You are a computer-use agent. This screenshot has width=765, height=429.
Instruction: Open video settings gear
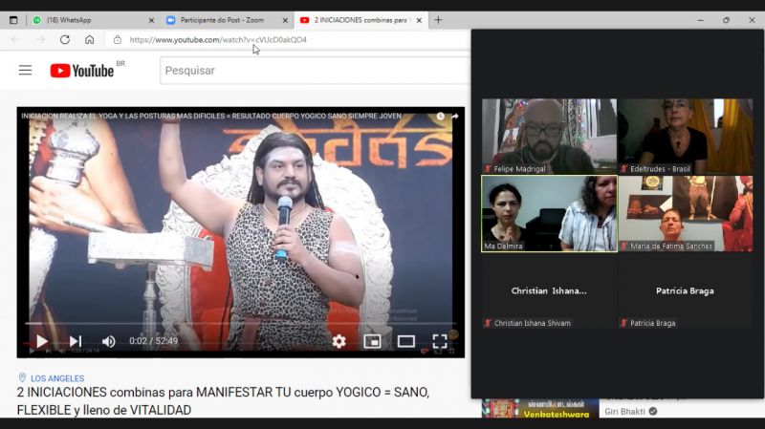pyautogui.click(x=339, y=341)
